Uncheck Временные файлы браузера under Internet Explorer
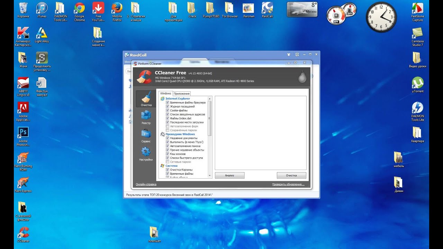The height and width of the screenshot is (249, 443). click(x=168, y=103)
